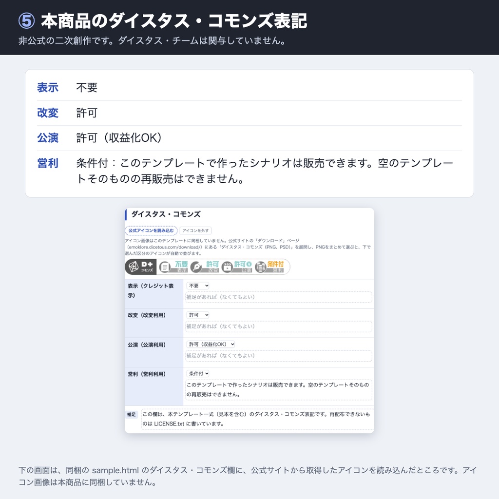This screenshot has height=499, width=499.
Task: Click the 公演 row in the summary card
Action: coord(249,138)
